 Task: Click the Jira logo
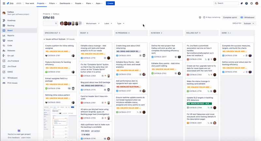click(x=10, y=3)
